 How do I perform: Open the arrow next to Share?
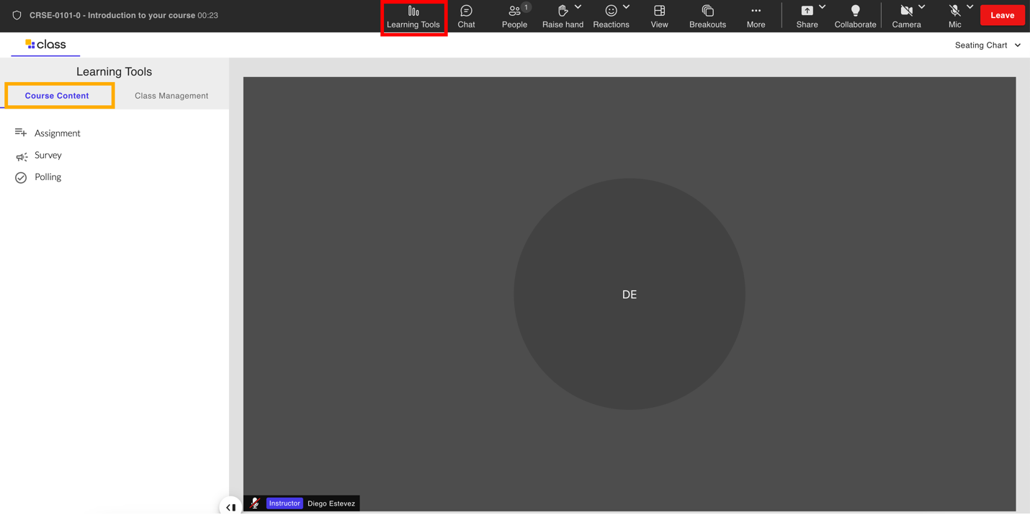point(823,7)
